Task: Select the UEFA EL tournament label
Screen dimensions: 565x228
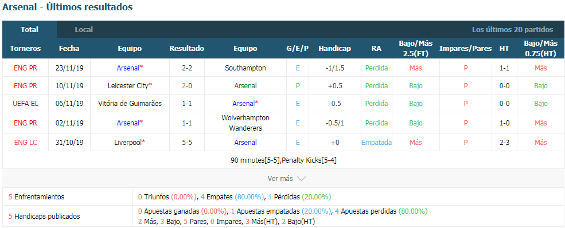Action: pyautogui.click(x=26, y=104)
